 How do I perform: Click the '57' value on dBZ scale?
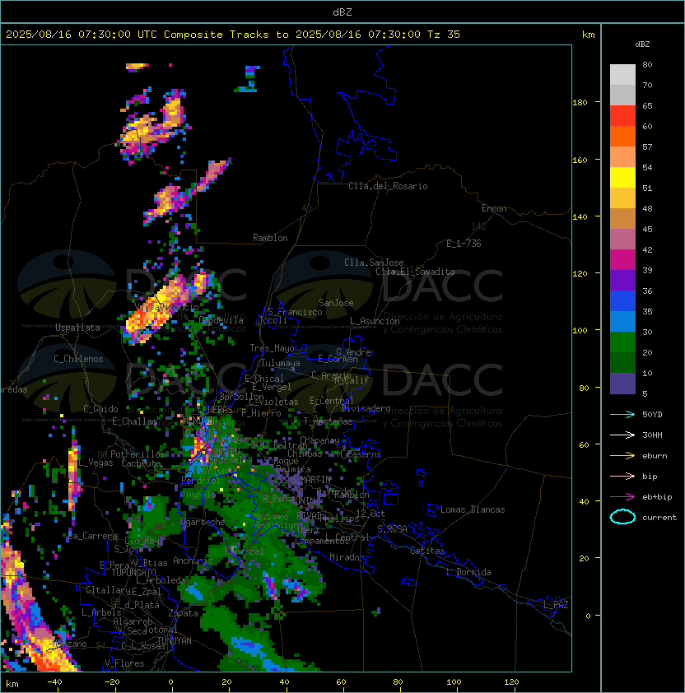[647, 147]
